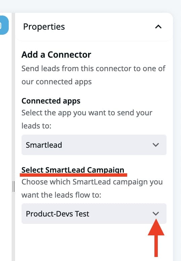The width and height of the screenshot is (181, 261).
Task: Click the Select SmartLead Campaign label
Action: (x=73, y=170)
